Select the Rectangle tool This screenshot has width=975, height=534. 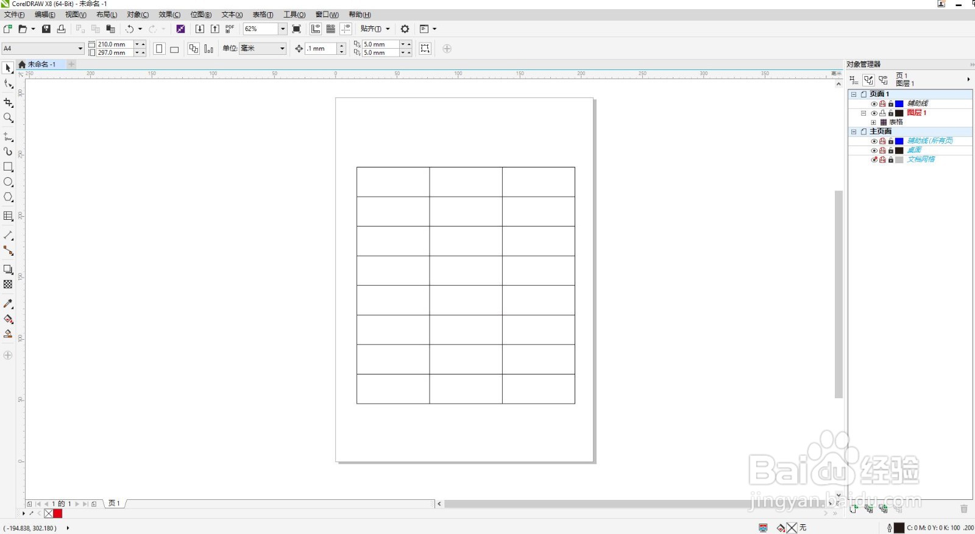coord(8,166)
